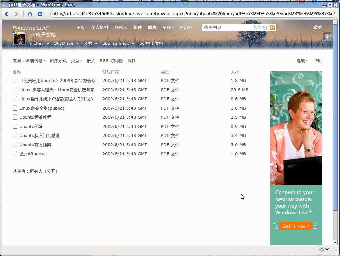Open Ubuntu标准教程 file
340x256 pixels.
pos(35,117)
